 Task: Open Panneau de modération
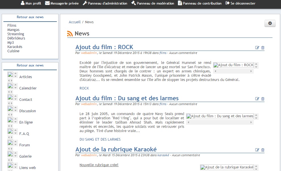(x=153, y=3)
